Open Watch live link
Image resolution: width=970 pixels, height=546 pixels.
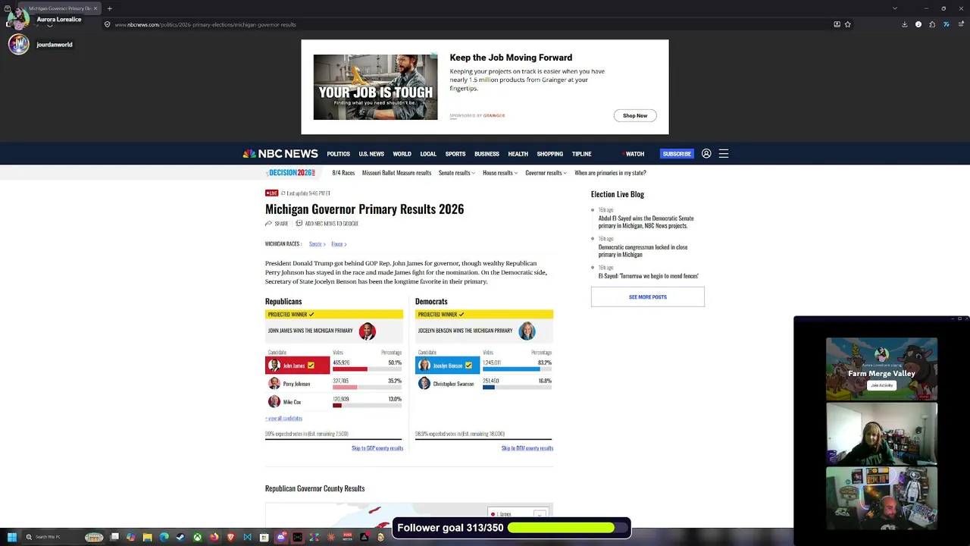(634, 154)
